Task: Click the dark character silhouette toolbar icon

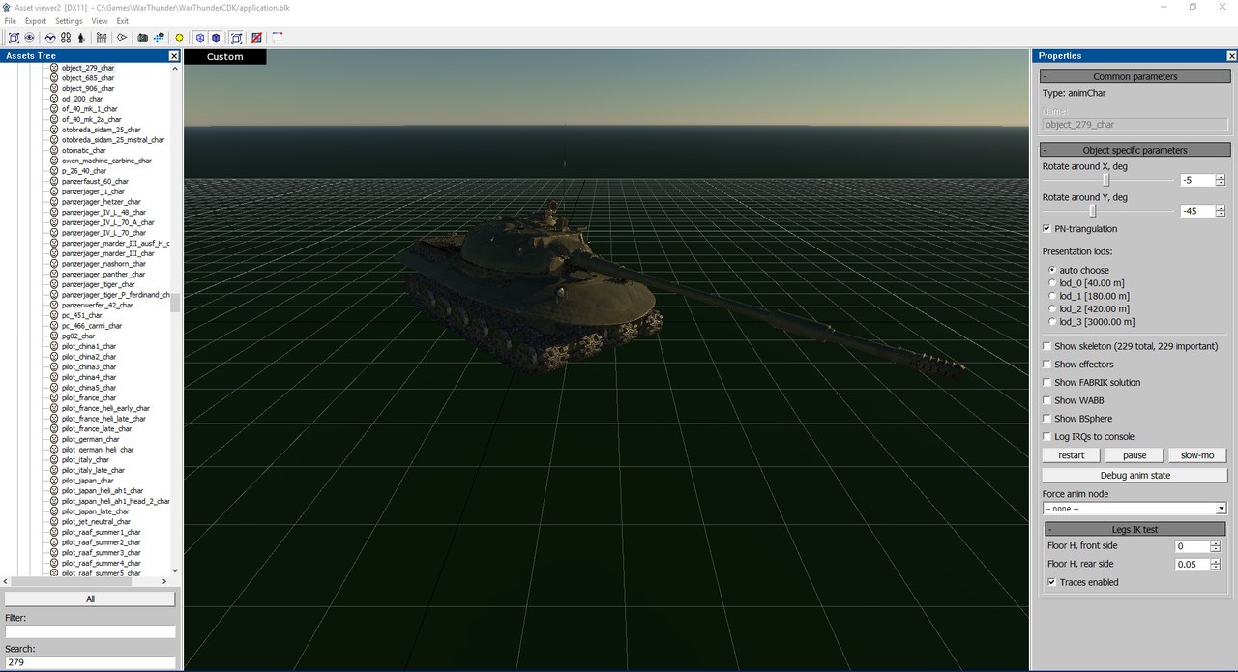Action: [x=81, y=38]
